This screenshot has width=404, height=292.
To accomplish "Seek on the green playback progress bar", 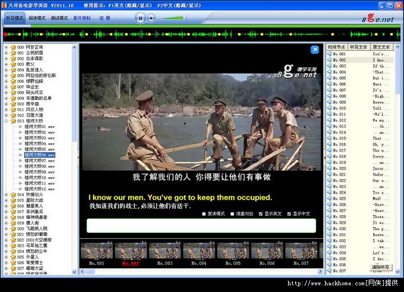I will pos(202,26).
